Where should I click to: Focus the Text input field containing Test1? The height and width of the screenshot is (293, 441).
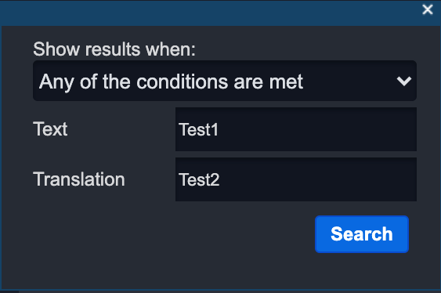tap(296, 129)
